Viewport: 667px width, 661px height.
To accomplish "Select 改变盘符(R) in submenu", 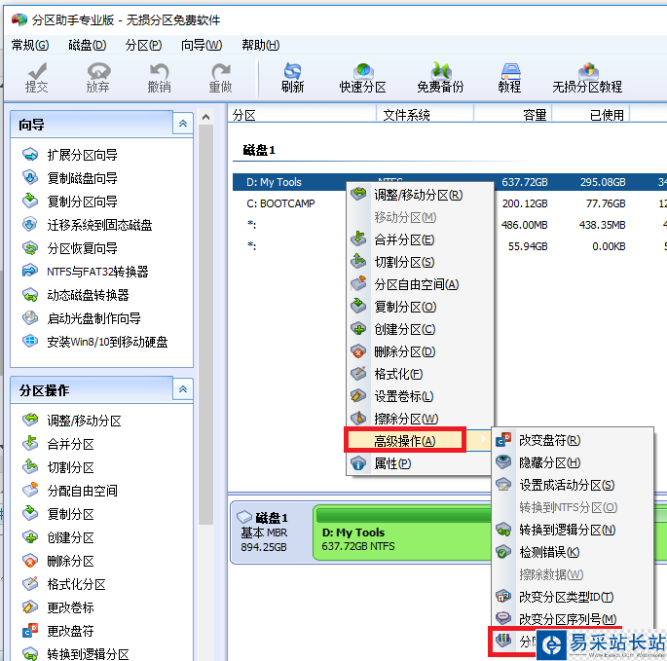I will click(573, 440).
